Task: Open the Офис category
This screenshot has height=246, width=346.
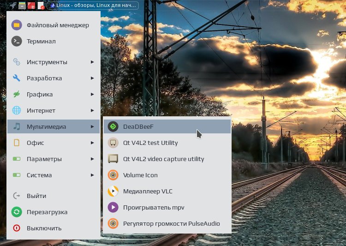Action: point(54,143)
